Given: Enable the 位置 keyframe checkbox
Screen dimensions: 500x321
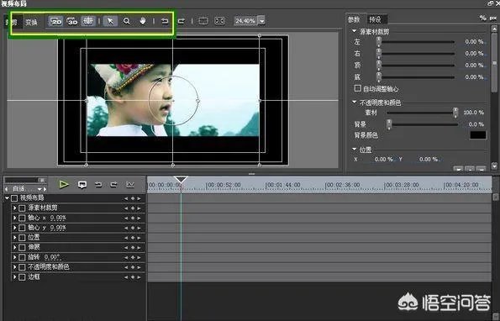Looking at the screenshot, I should tap(22, 238).
